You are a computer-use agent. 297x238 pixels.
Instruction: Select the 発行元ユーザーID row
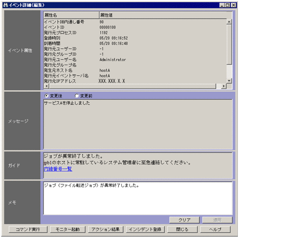pyautogui.click(x=135, y=49)
